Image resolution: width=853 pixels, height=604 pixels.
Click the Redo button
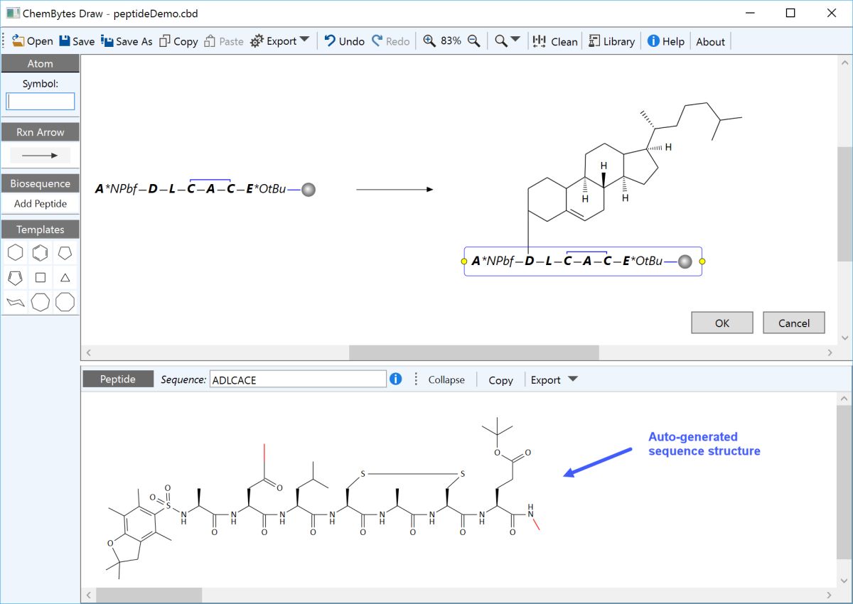[390, 41]
